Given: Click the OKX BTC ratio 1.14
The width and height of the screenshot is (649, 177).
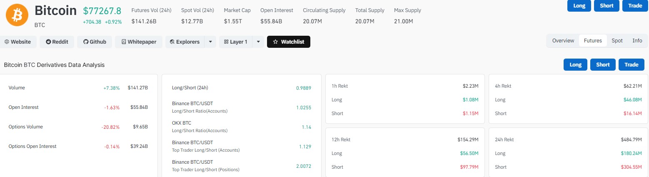Looking at the screenshot, I should [x=307, y=127].
